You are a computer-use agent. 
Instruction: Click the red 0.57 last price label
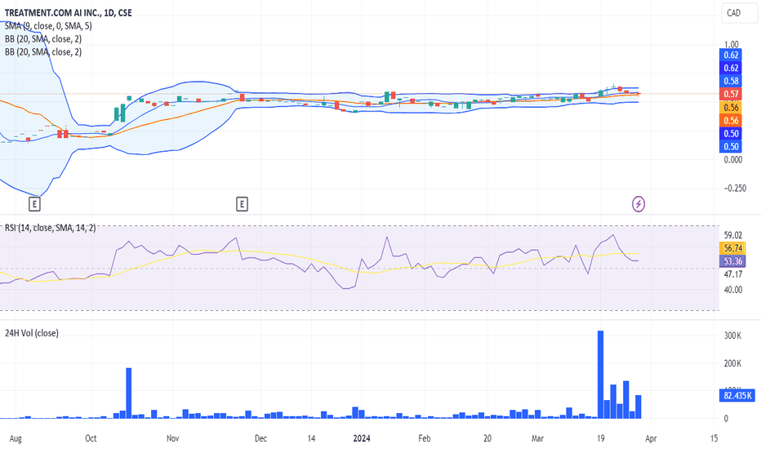click(731, 94)
